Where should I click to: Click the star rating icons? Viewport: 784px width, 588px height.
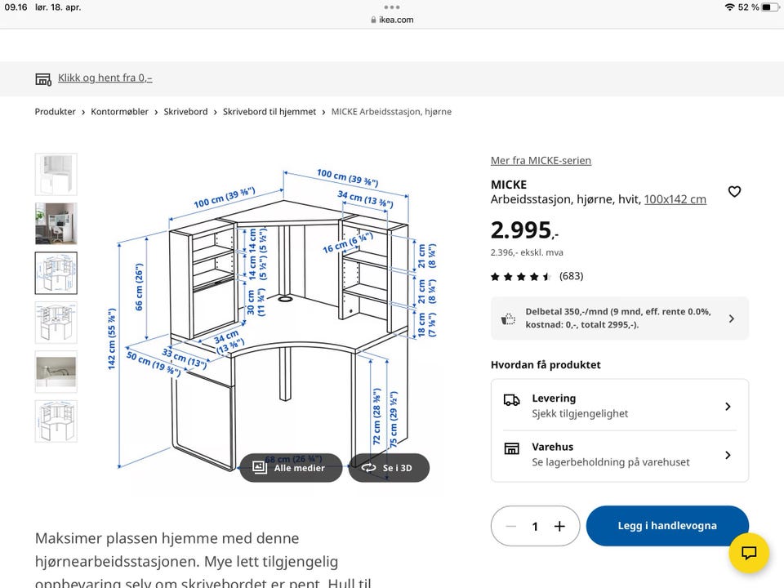(x=520, y=277)
